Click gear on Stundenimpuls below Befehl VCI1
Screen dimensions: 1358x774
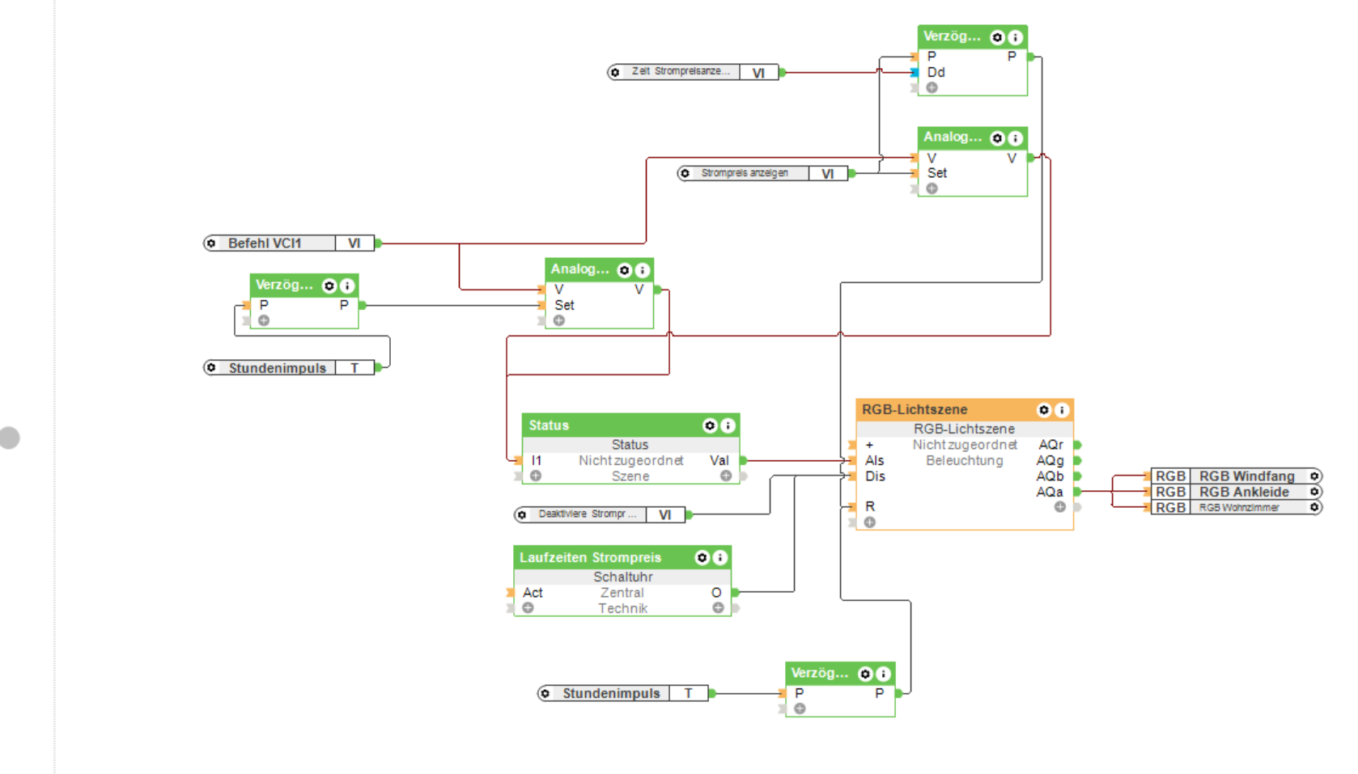click(x=211, y=368)
